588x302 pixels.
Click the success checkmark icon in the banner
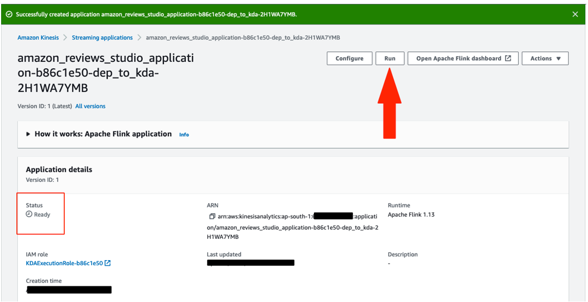(x=8, y=14)
